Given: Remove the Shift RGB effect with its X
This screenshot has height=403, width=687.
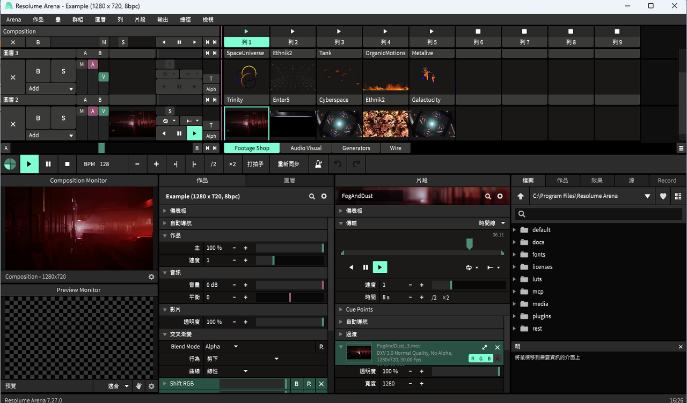Looking at the screenshot, I should [x=321, y=384].
